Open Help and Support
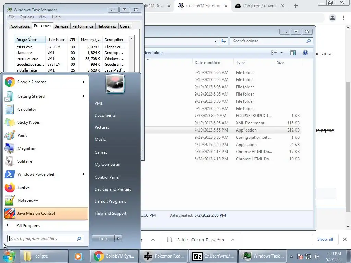The image size is (351, 263). [x=110, y=213]
